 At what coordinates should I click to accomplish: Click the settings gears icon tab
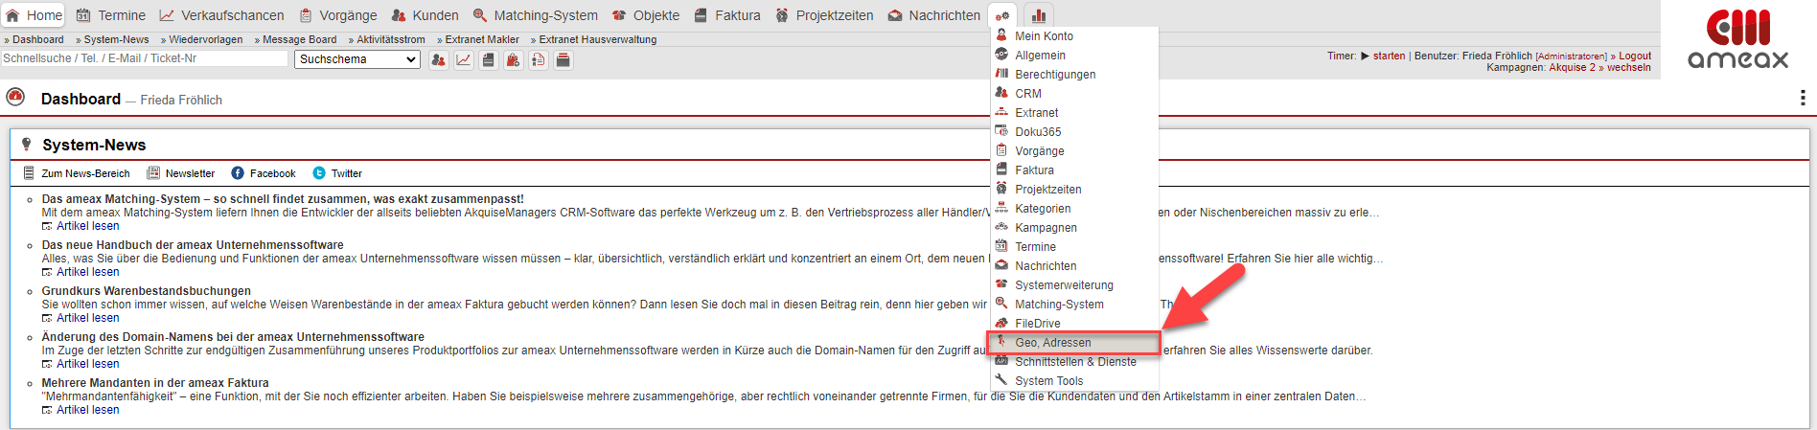pyautogui.click(x=1002, y=15)
